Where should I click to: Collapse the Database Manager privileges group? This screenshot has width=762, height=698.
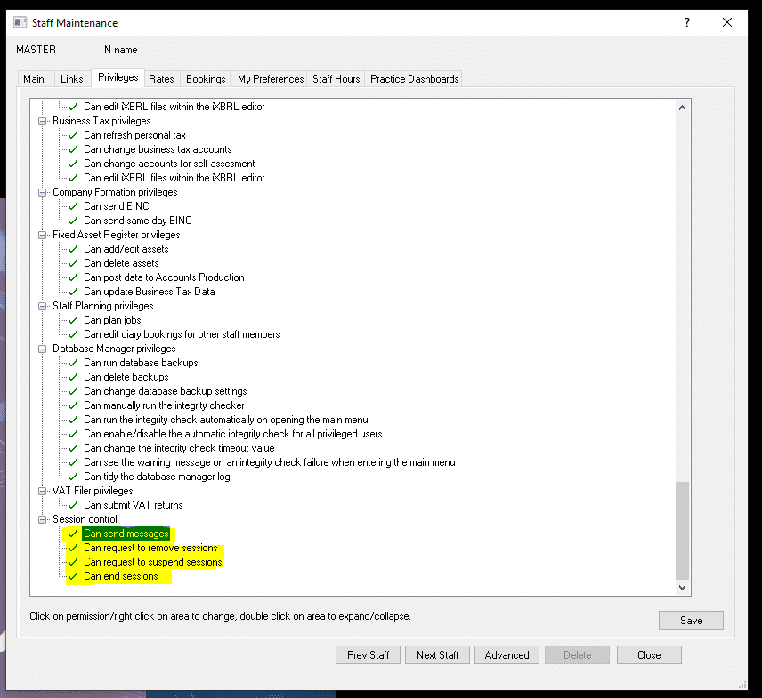(42, 348)
